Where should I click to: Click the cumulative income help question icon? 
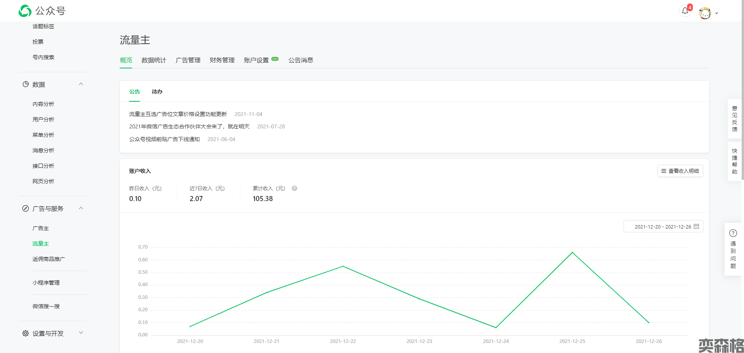[x=294, y=188]
